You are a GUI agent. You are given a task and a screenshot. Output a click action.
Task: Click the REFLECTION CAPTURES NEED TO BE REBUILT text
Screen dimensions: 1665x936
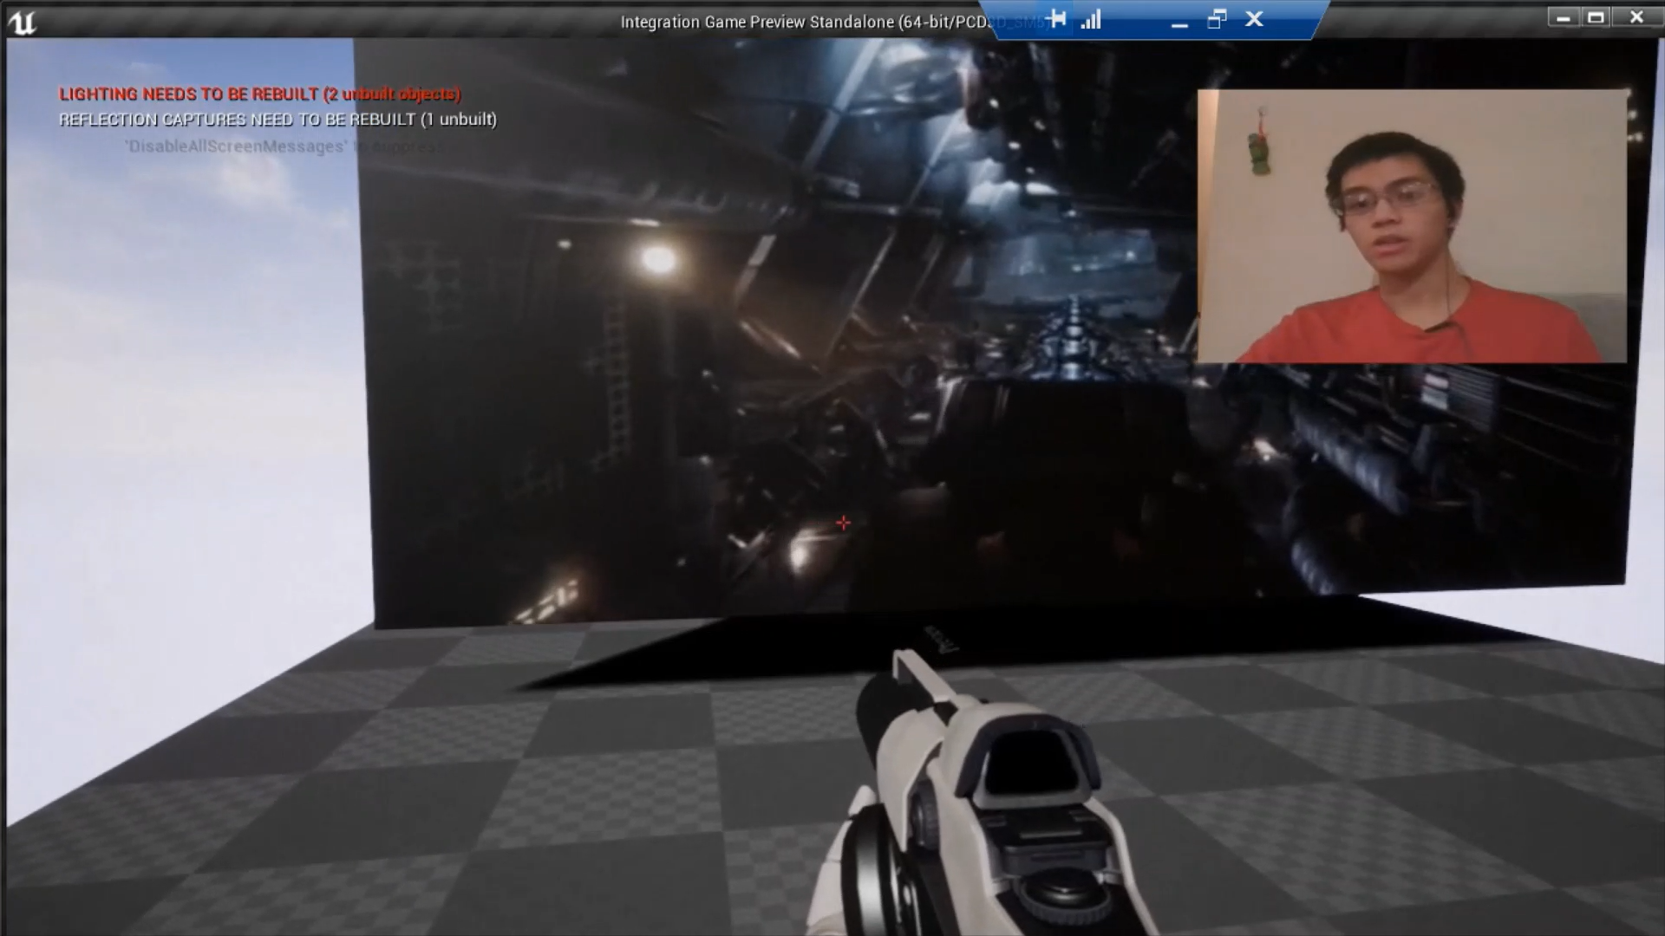pyautogui.click(x=277, y=120)
